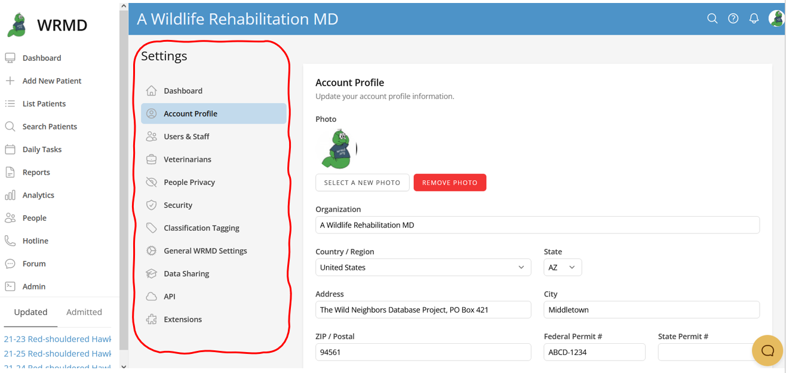This screenshot has width=786, height=373.
Task: Click the General WRMD Settings gear icon
Action: pyautogui.click(x=152, y=251)
